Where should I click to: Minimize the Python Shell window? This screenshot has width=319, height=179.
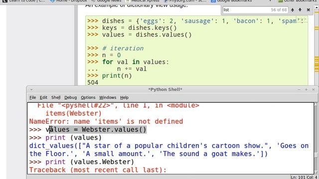(299, 89)
